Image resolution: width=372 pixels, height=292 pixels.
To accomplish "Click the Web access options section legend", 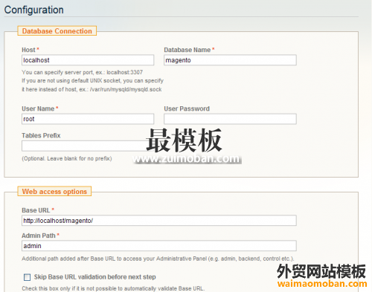I will tap(54, 192).
